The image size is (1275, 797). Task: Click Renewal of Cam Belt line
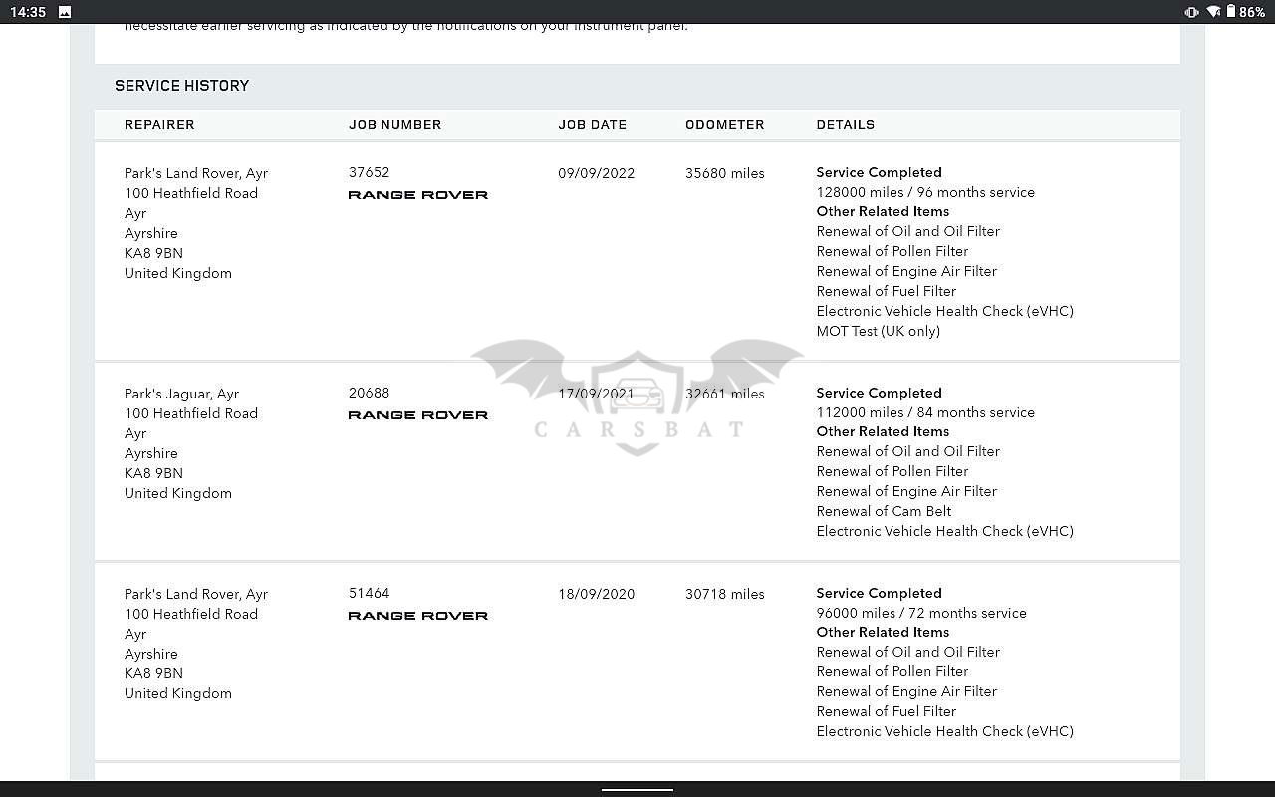[x=884, y=512]
